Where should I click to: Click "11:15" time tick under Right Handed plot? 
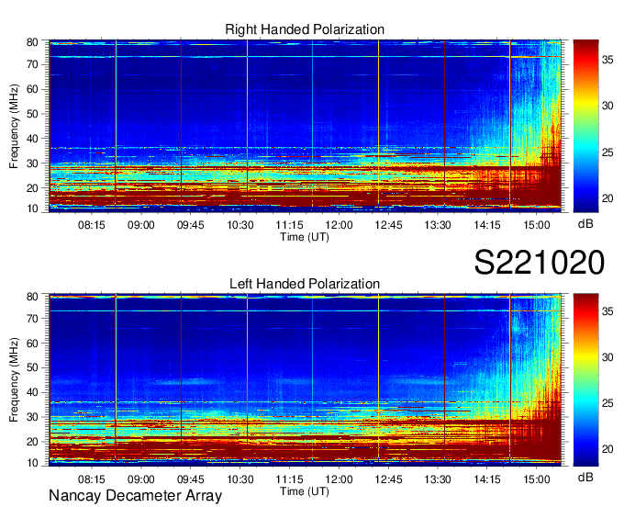coord(289,225)
